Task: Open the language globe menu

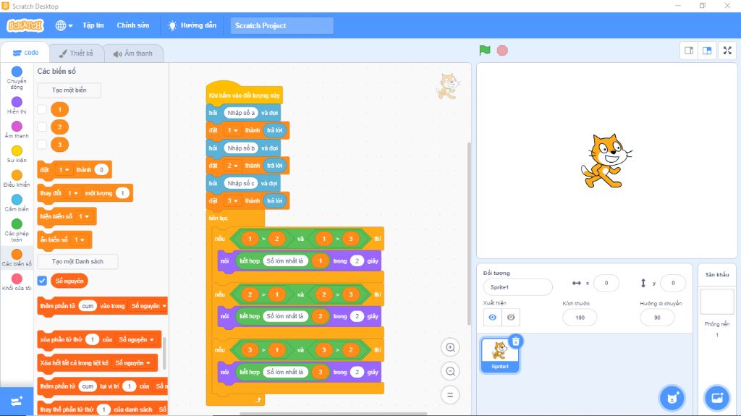Action: 64,25
